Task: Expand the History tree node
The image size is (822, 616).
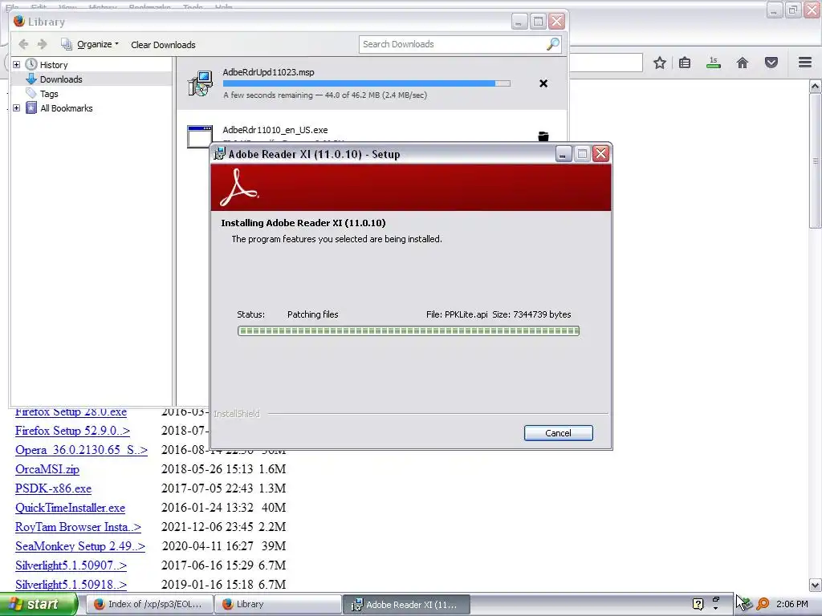Action: pos(16,64)
